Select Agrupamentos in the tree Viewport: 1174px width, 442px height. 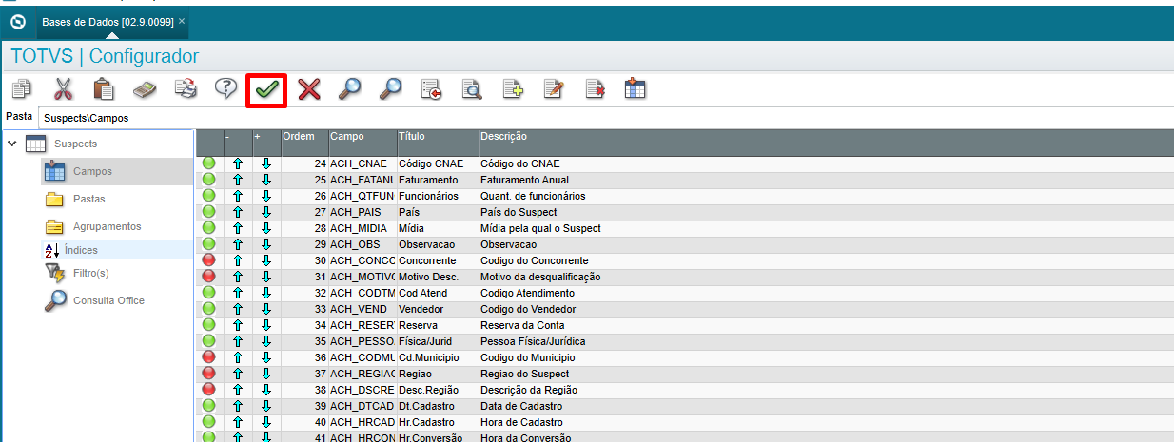click(x=108, y=226)
